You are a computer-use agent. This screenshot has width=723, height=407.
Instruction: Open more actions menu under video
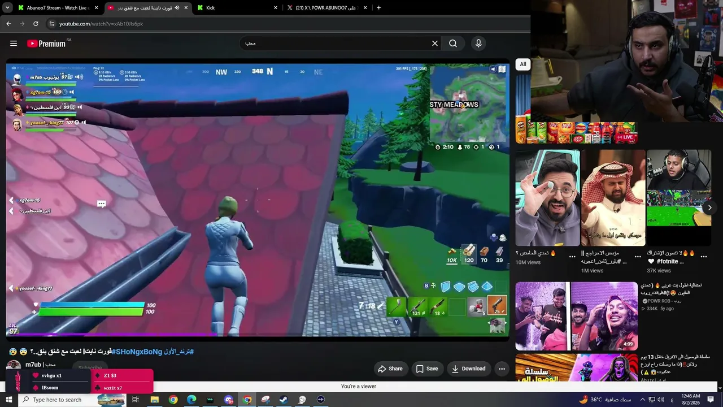(502, 369)
